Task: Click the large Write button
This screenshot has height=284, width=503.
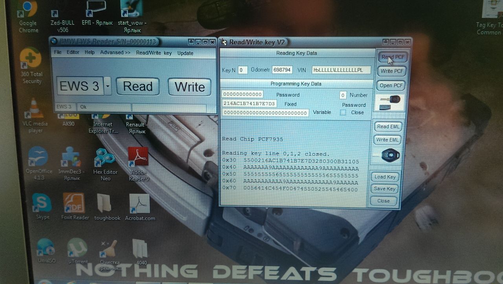Action: click(x=189, y=87)
